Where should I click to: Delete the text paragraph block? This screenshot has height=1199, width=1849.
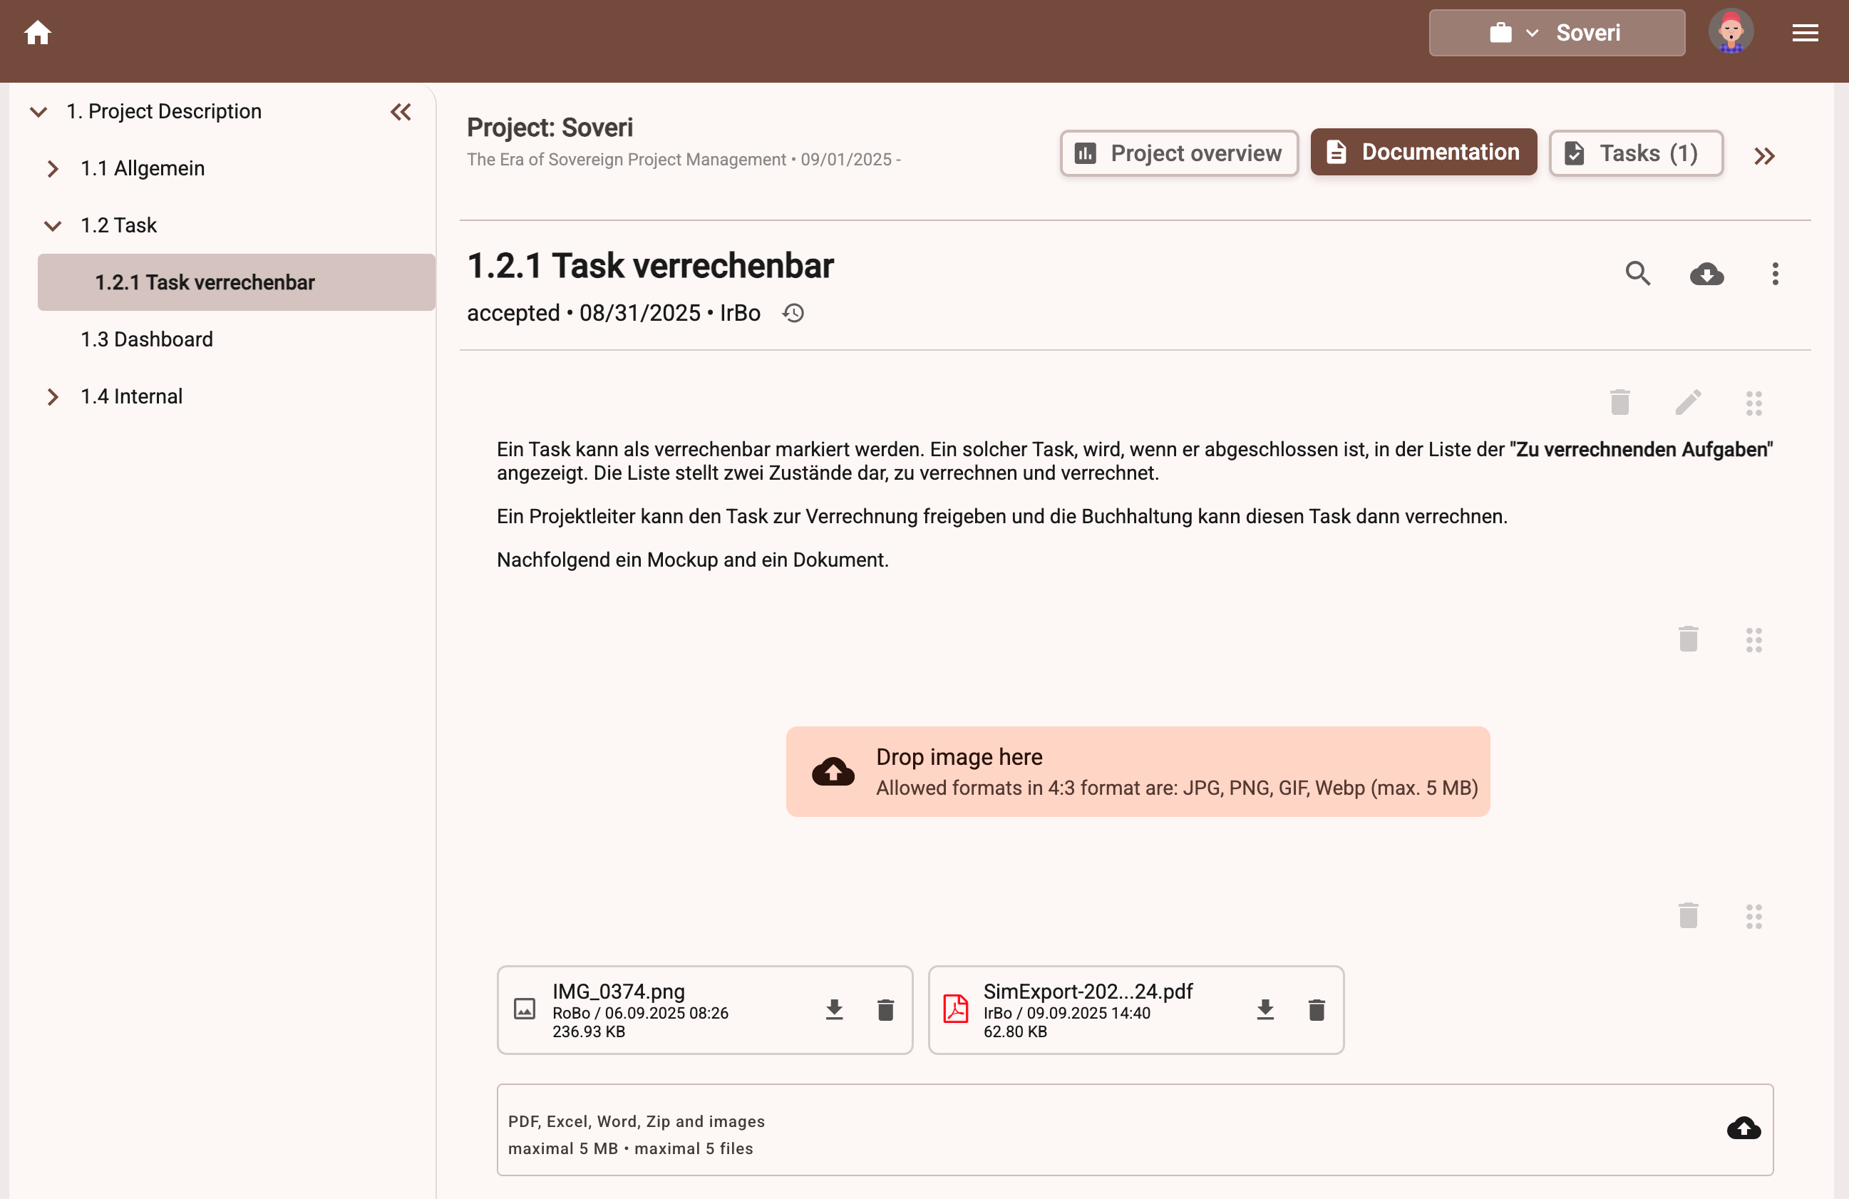pos(1619,403)
